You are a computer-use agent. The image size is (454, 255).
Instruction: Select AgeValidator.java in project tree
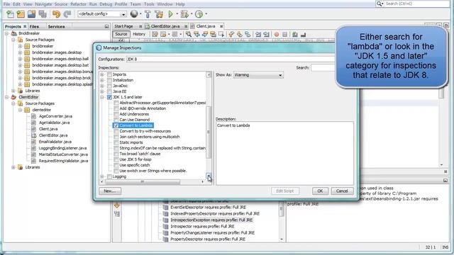coord(54,123)
